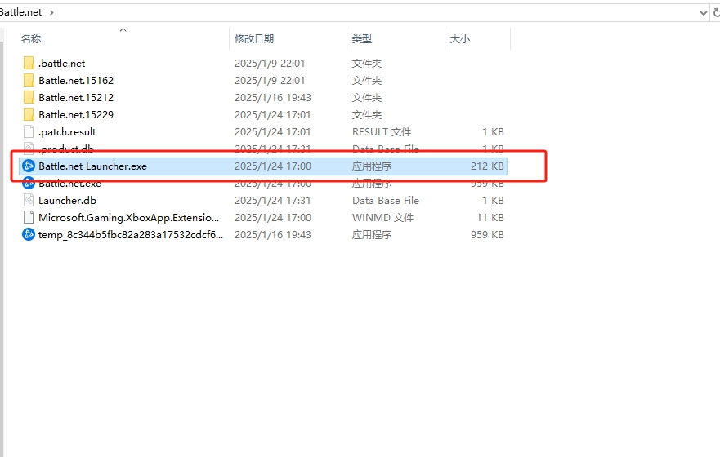Select the file name Battle.net.15162
The height and width of the screenshot is (457, 720).
click(76, 80)
